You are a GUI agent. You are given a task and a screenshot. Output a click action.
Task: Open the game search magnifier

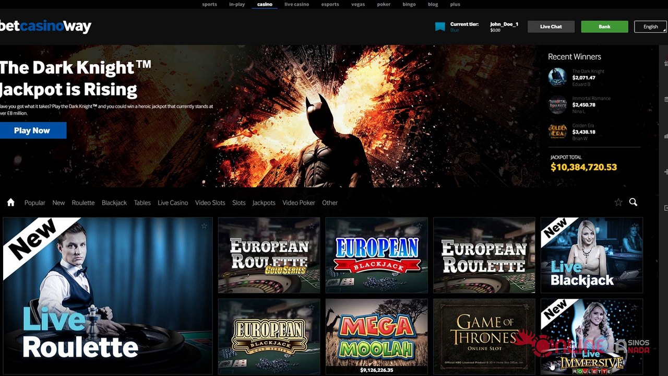[x=633, y=202]
